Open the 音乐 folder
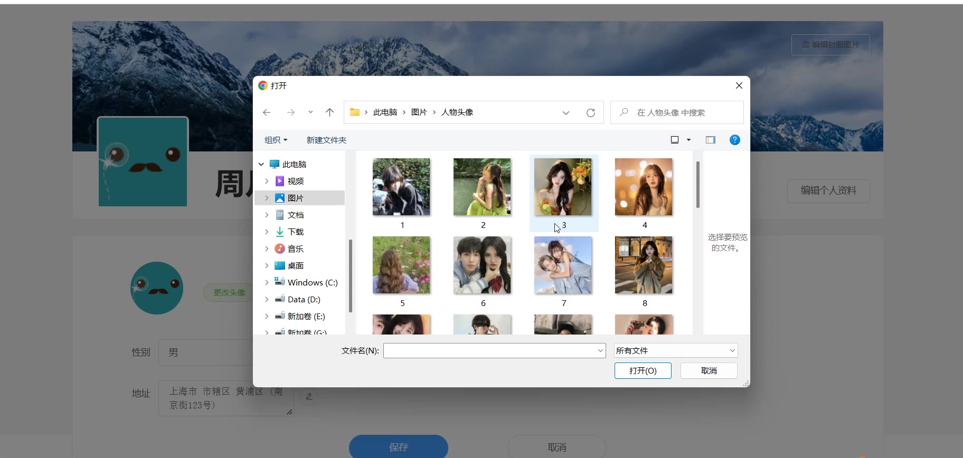This screenshot has width=963, height=458. click(296, 249)
